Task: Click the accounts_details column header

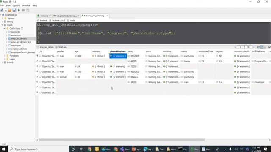Action: click(242, 52)
